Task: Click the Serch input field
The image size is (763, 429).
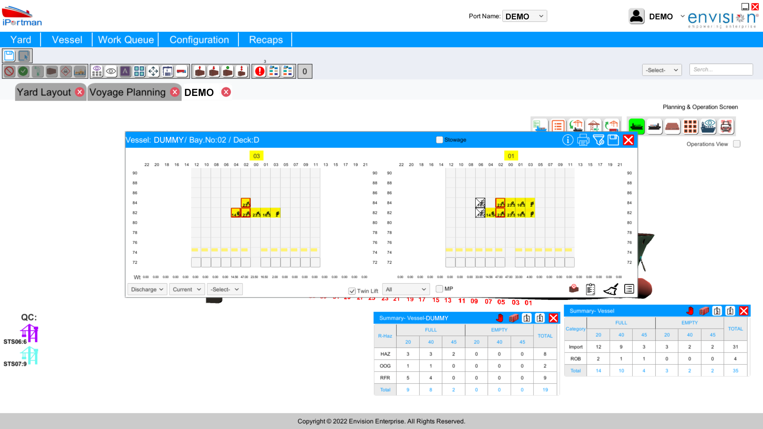Action: tap(721, 70)
